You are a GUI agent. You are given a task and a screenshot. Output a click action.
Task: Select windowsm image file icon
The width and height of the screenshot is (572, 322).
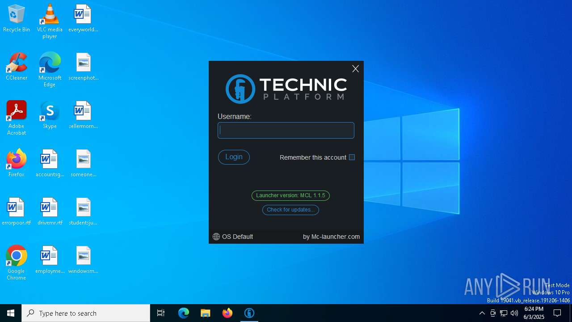(83, 260)
